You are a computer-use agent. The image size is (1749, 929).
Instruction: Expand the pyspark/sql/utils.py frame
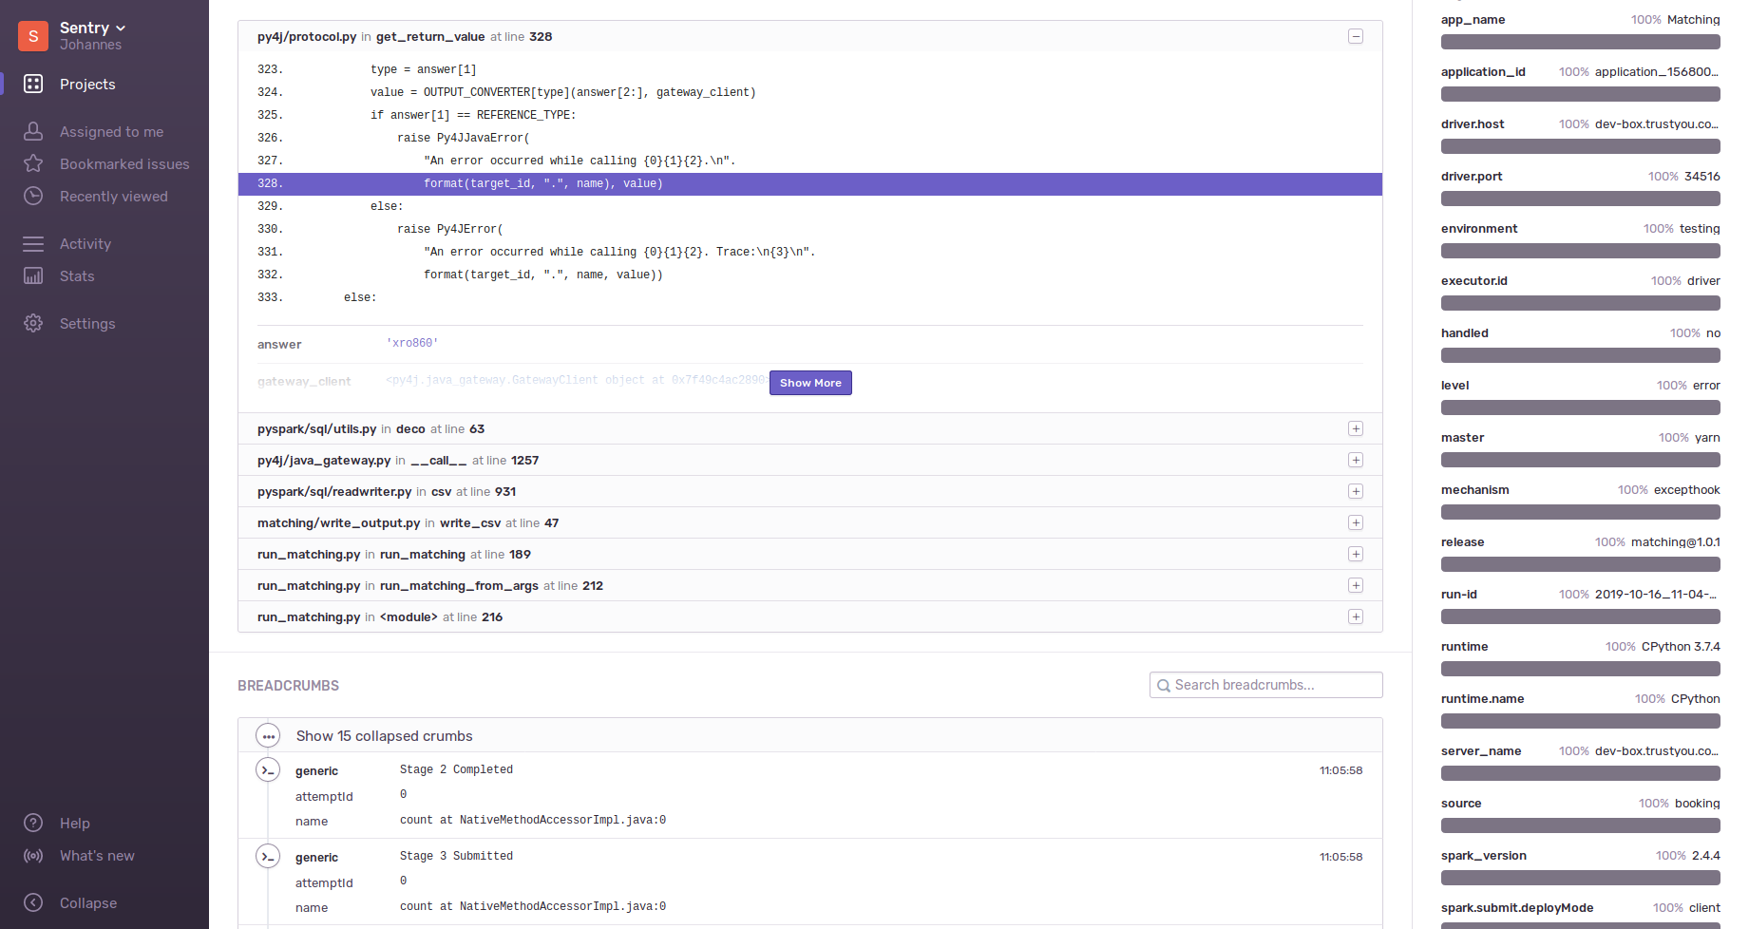(1356, 428)
